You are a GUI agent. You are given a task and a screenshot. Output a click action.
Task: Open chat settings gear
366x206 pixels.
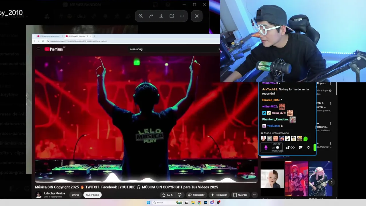point(308,148)
